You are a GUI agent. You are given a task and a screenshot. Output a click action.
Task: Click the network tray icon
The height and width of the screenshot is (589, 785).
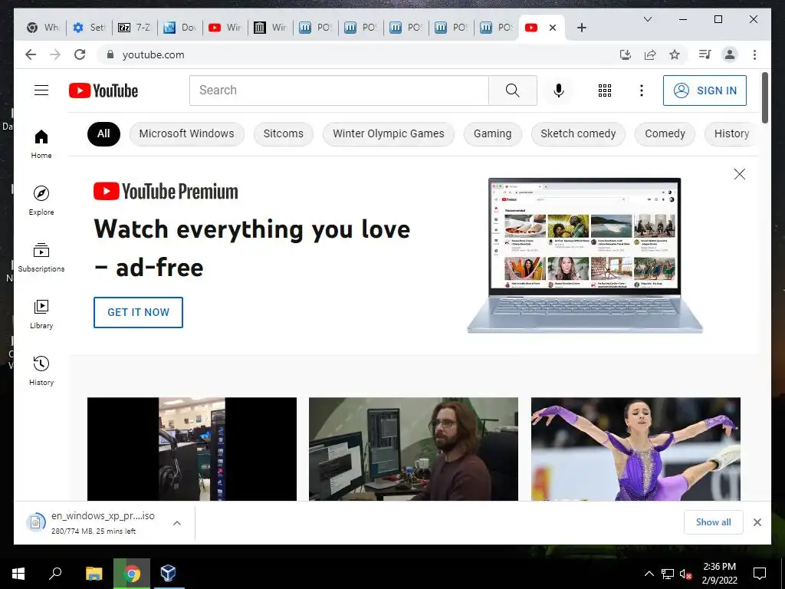click(x=668, y=574)
